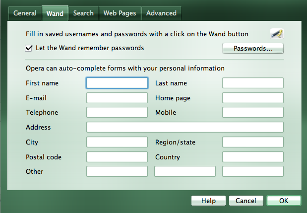Screen dimensions: 307x213
Task: Focus the First name field
Action: click(117, 83)
